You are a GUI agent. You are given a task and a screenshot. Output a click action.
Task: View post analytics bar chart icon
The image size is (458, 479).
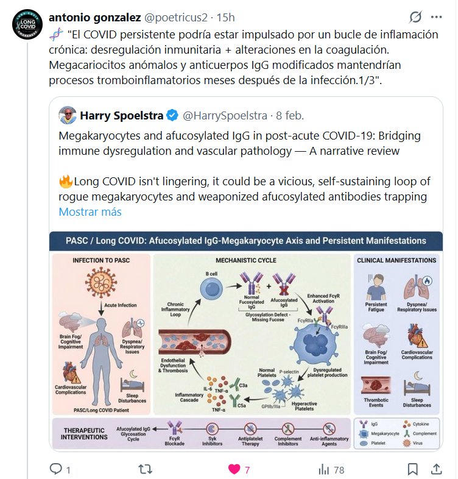point(323,469)
